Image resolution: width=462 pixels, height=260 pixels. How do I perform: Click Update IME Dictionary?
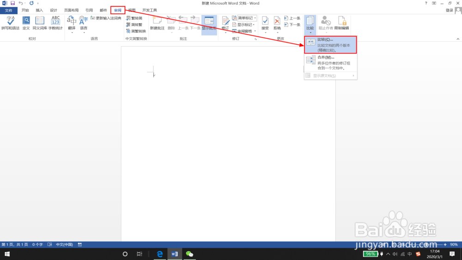click(106, 18)
